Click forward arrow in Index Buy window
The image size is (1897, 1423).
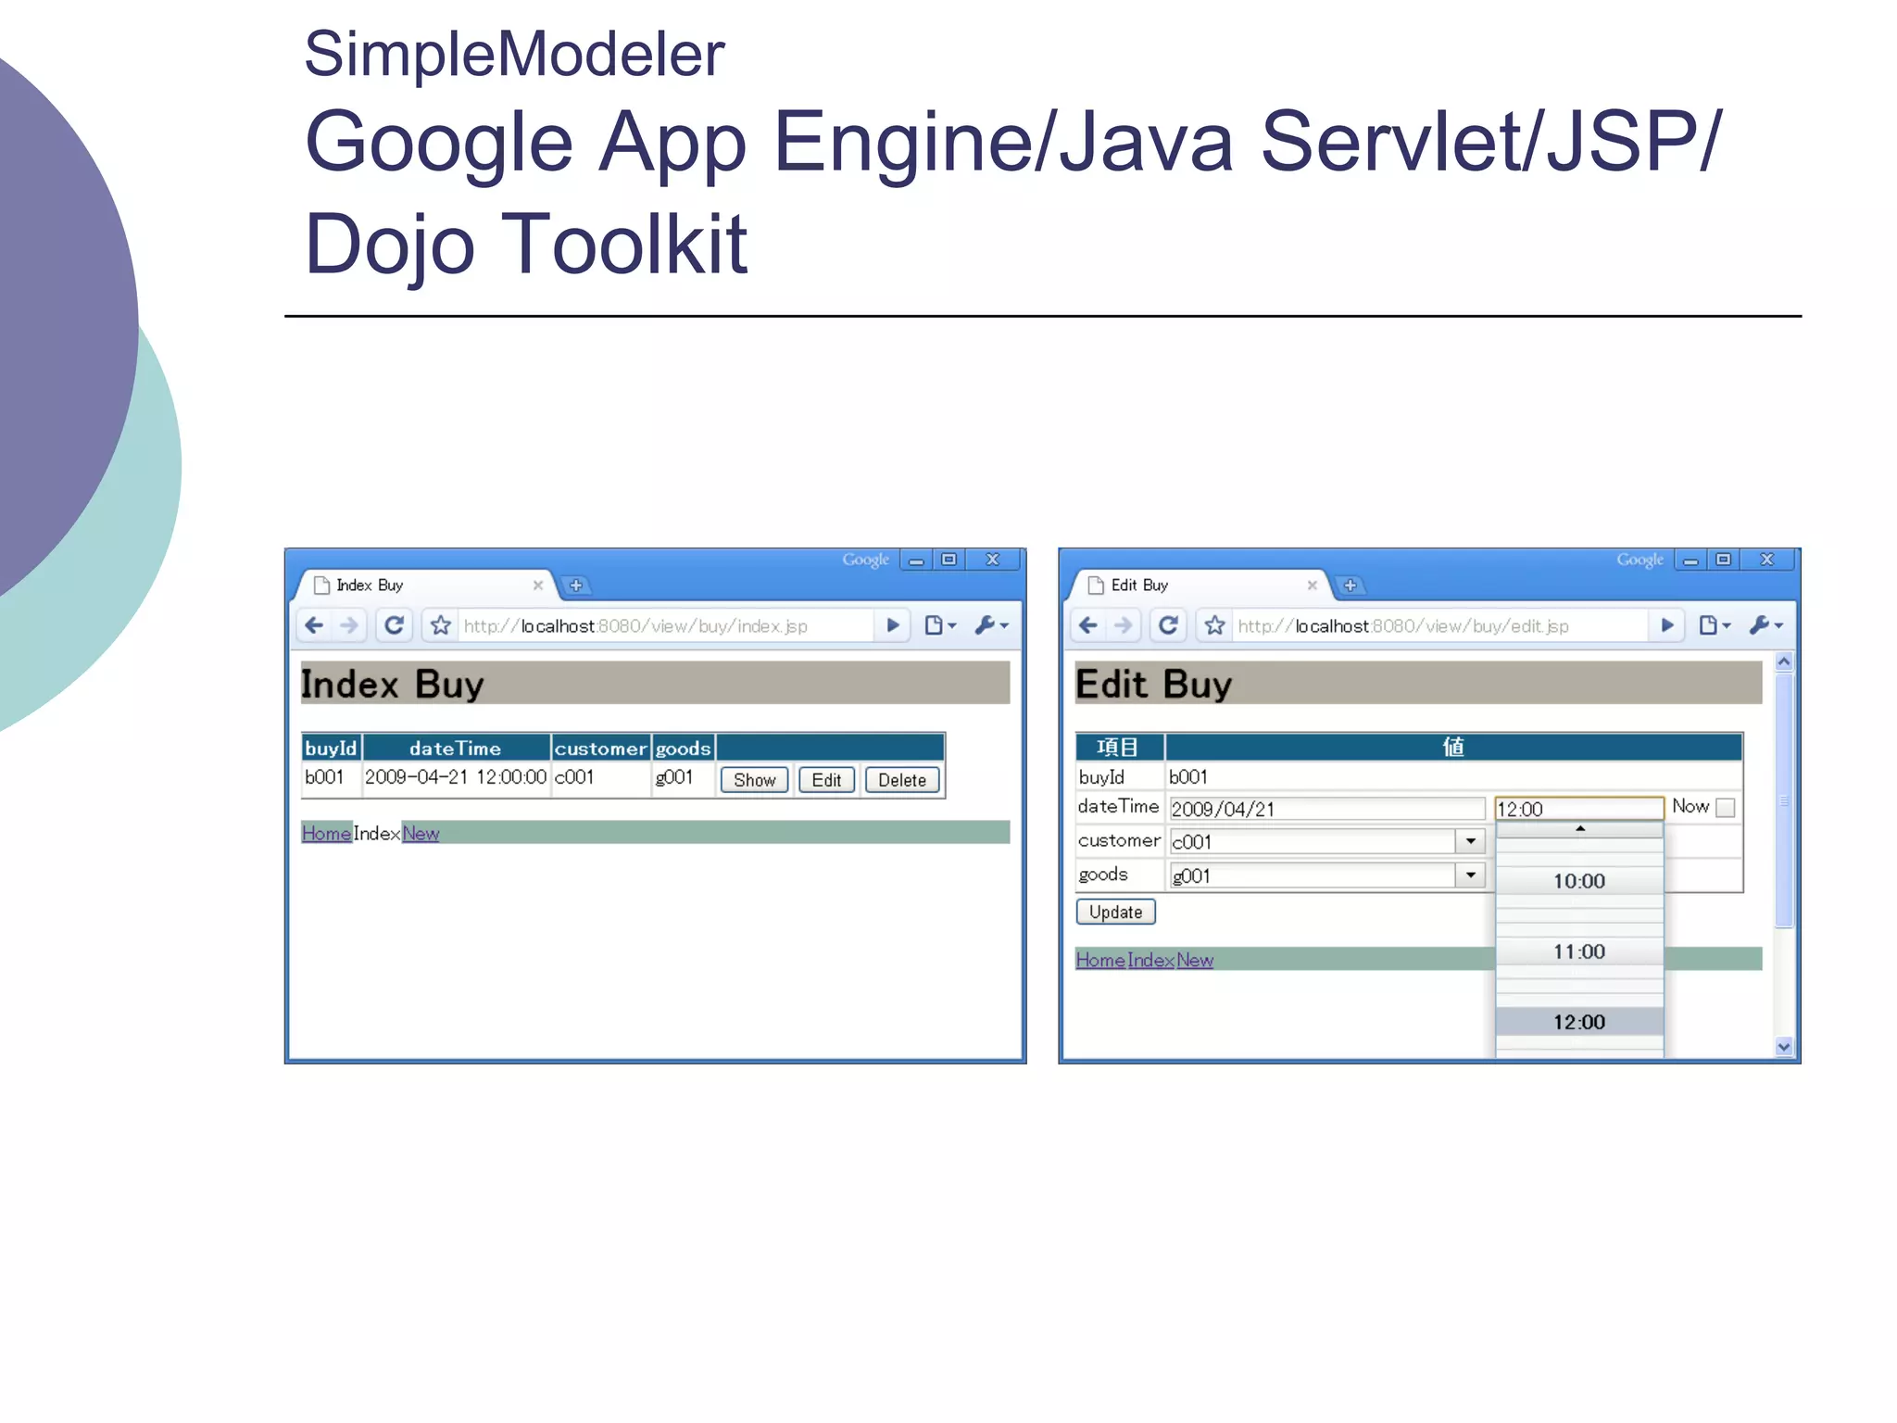[x=349, y=625]
